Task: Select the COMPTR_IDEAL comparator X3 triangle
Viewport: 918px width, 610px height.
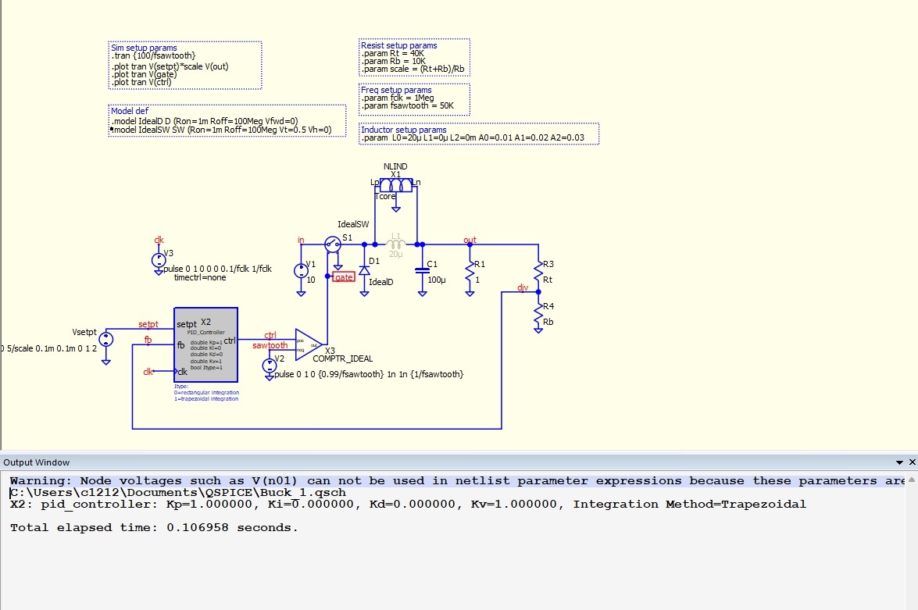Action: pos(309,344)
